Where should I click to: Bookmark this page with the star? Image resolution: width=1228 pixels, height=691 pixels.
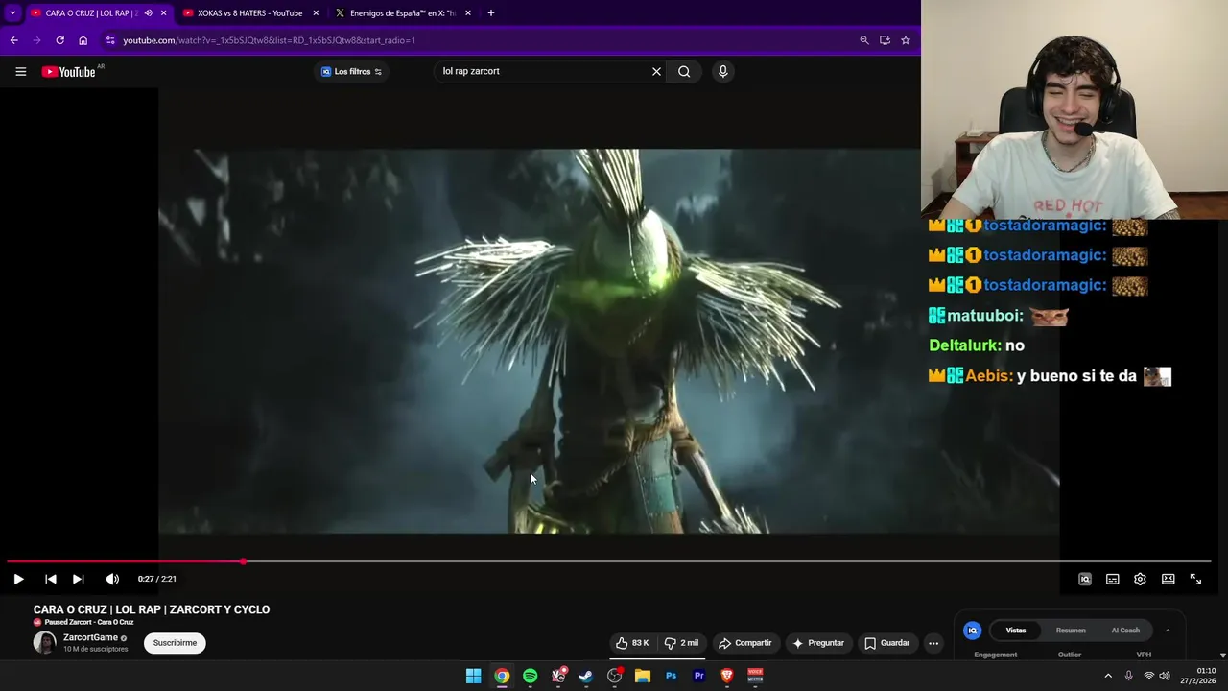[x=905, y=40]
